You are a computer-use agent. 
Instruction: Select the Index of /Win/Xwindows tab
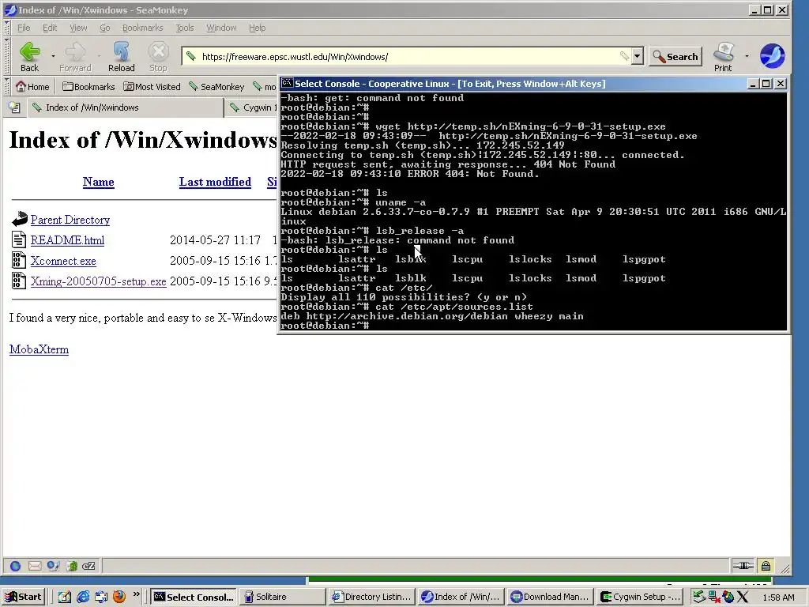(126, 107)
